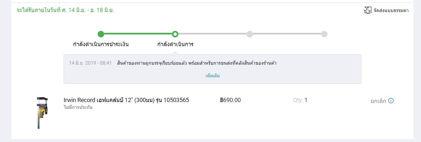
Task: Click the 14 มิ.ย. 2019 - 08:41 timestamp
Action: click(90, 63)
